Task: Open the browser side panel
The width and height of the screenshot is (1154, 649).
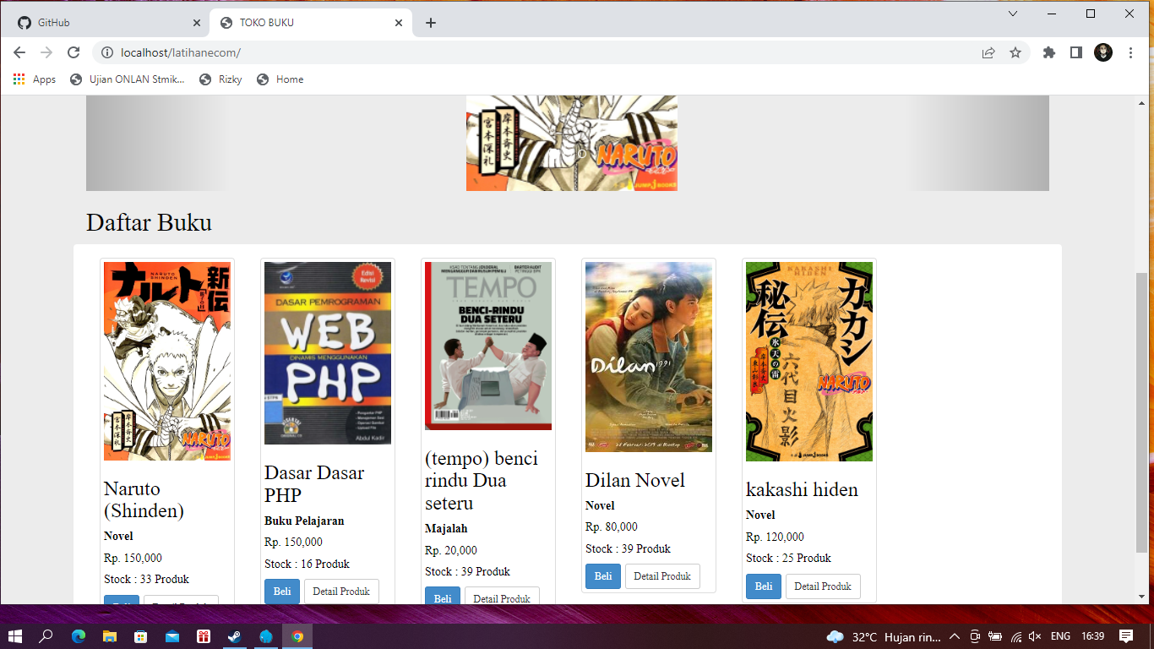Action: [x=1075, y=52]
